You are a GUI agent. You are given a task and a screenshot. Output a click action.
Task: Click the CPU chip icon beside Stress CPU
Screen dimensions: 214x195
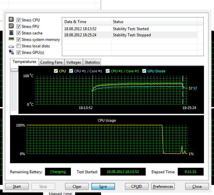point(11,19)
